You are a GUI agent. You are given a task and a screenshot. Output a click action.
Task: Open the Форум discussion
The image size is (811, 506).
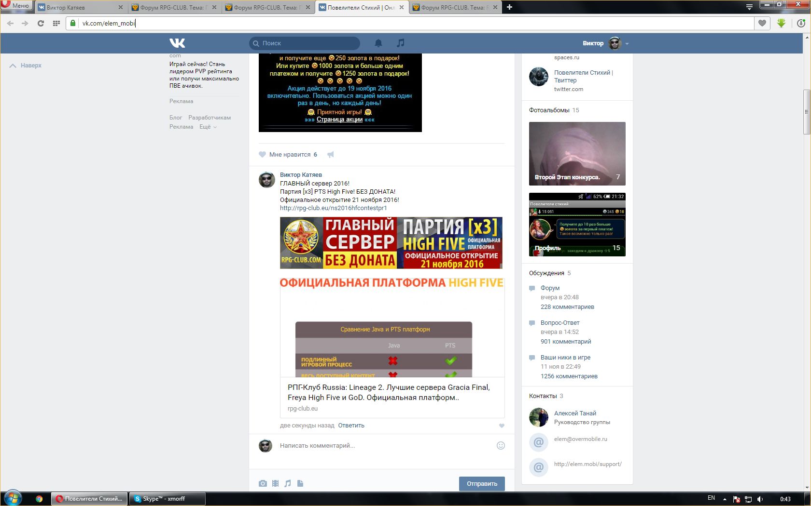point(550,288)
